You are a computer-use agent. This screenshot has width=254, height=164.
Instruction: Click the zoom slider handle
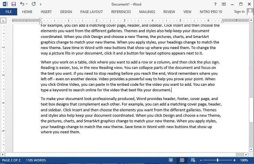click(217, 160)
